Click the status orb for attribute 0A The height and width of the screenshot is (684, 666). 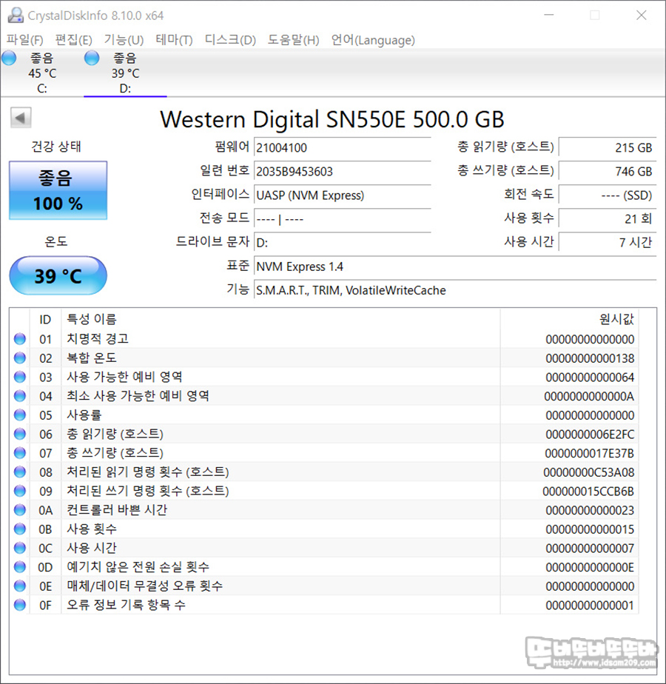coord(20,510)
